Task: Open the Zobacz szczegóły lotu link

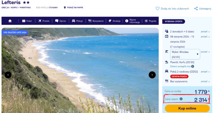Action: [x=180, y=66]
